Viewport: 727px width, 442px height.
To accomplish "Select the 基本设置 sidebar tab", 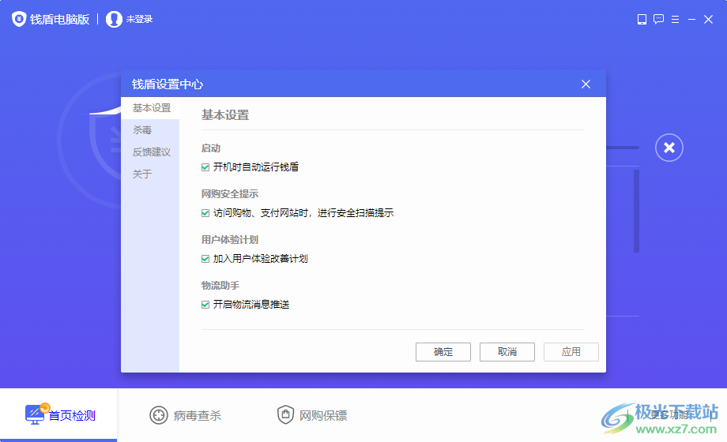I will pyautogui.click(x=150, y=108).
